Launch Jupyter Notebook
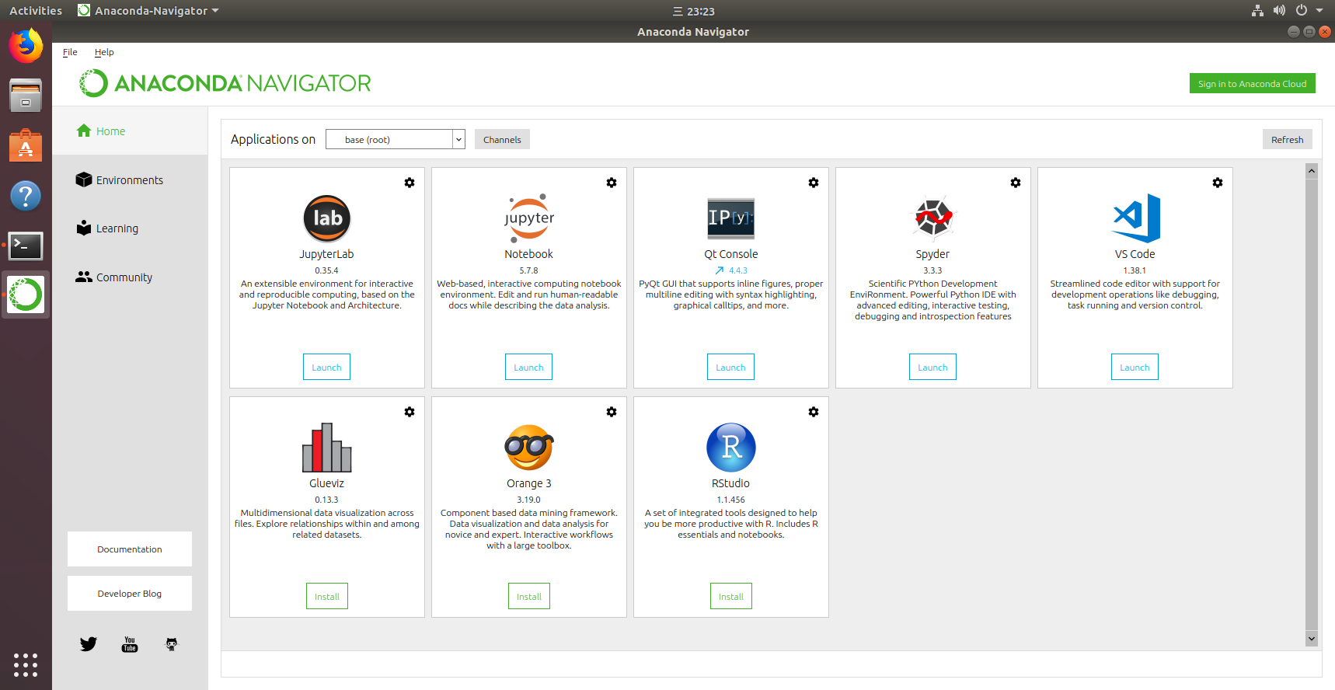Screen dimensions: 1335x690 coord(528,368)
